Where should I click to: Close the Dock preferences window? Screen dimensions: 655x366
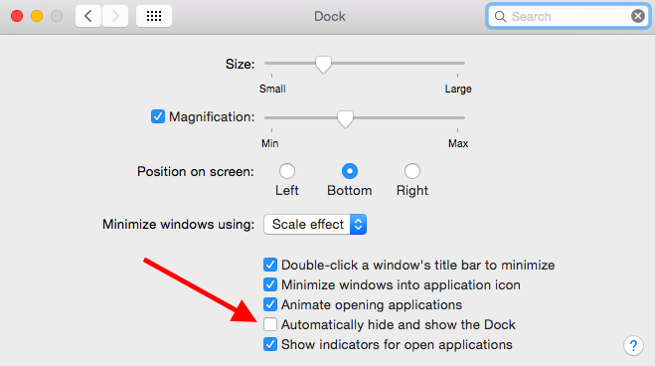(17, 16)
